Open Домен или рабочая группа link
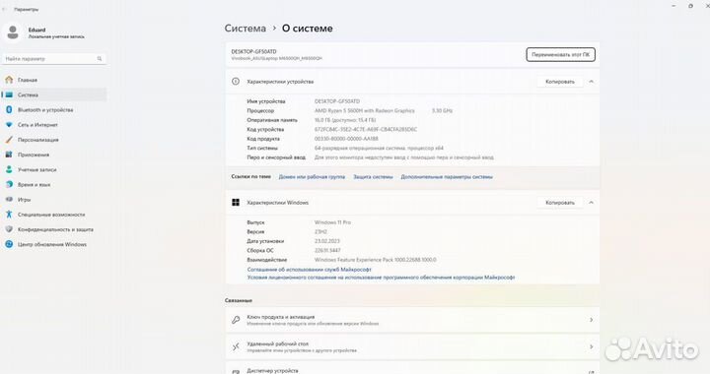The image size is (710, 374). pos(312,176)
